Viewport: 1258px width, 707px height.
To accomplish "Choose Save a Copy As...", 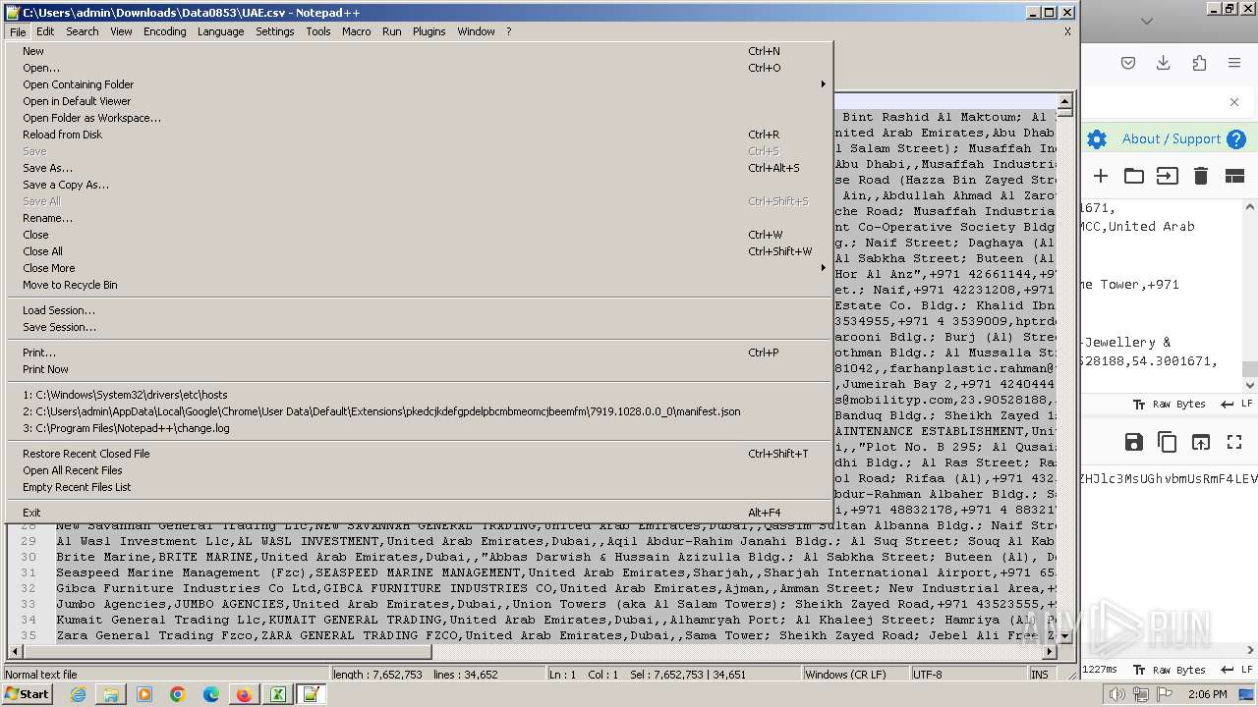I will 419,185.
